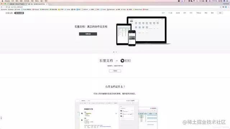Open the Wi-Fi menu bar icon
This screenshot has width=230, height=129.
194,1
